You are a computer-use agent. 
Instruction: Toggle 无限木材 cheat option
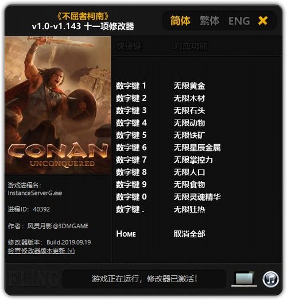click(189, 98)
